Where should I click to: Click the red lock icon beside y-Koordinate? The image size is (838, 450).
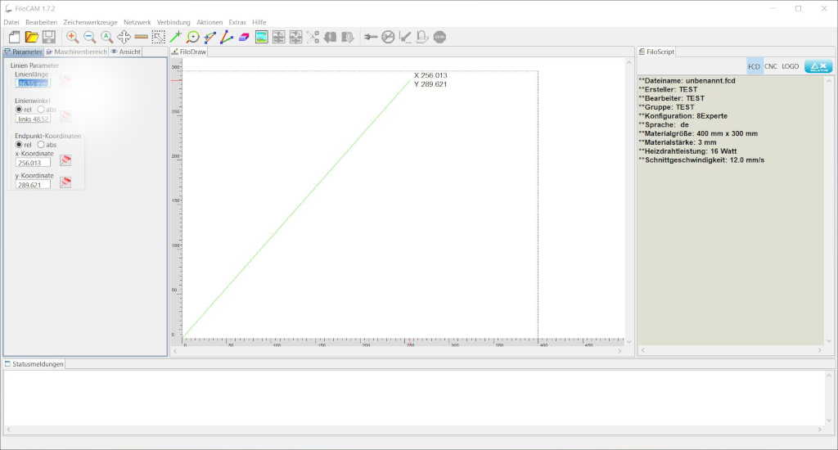point(65,182)
